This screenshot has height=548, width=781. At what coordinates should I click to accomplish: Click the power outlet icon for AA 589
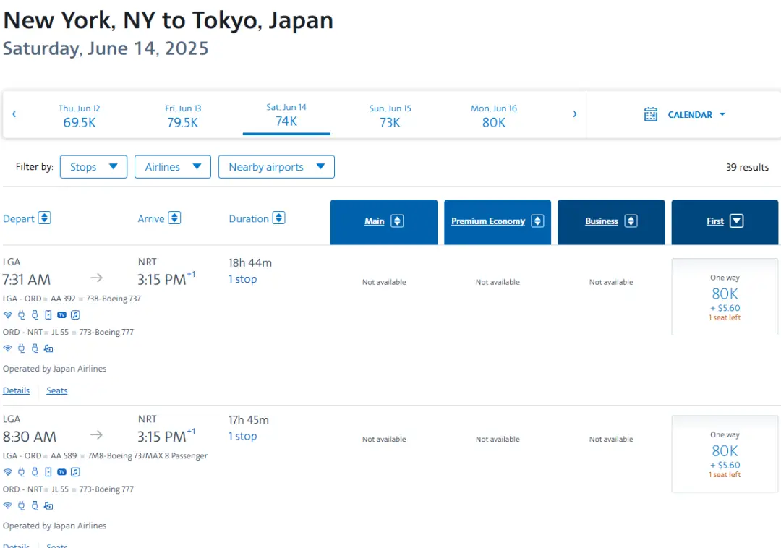[x=21, y=472]
